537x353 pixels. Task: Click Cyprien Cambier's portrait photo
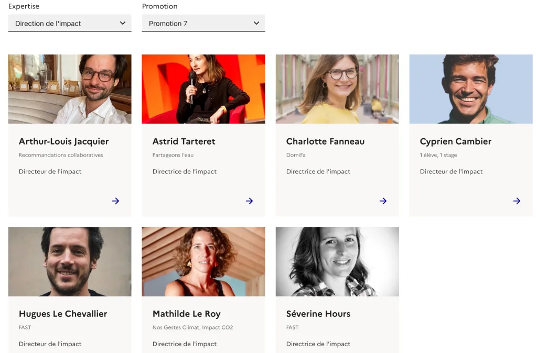pyautogui.click(x=471, y=89)
